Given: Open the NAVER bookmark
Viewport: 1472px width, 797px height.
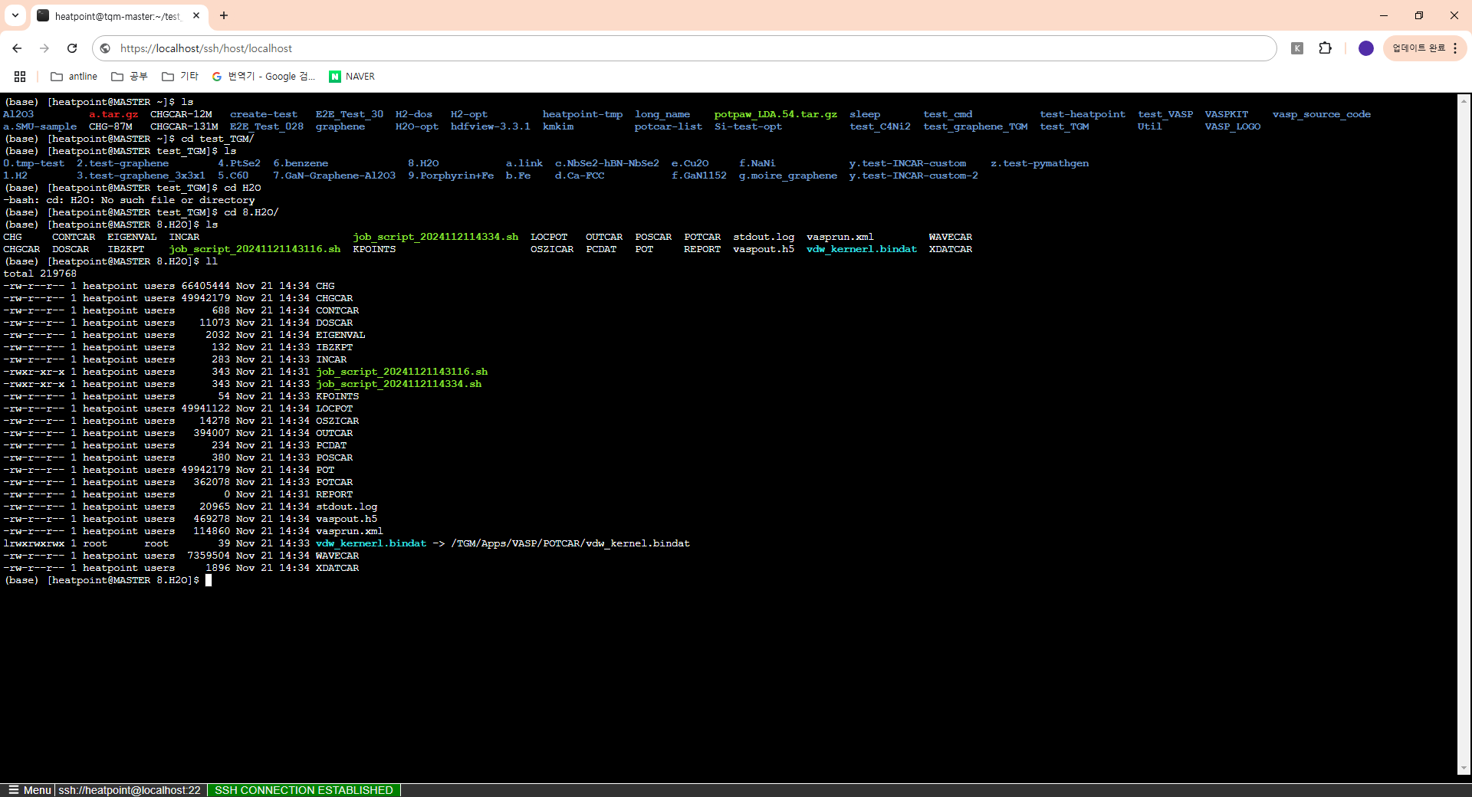Looking at the screenshot, I should coord(352,77).
